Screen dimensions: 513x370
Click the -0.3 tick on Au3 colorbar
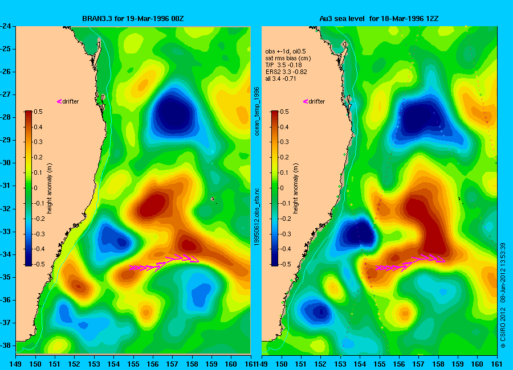point(286,234)
